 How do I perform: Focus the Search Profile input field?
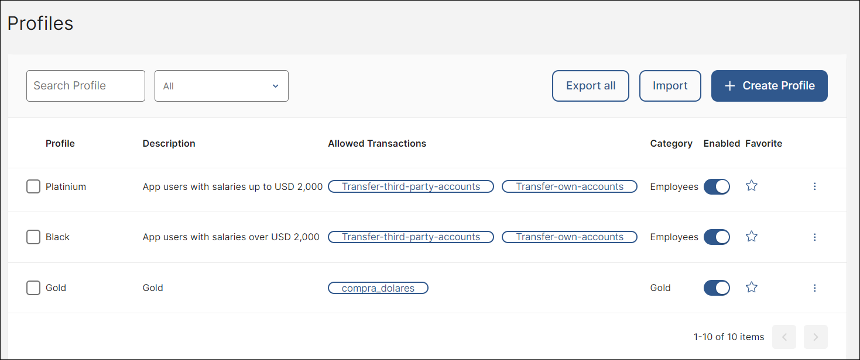(85, 86)
